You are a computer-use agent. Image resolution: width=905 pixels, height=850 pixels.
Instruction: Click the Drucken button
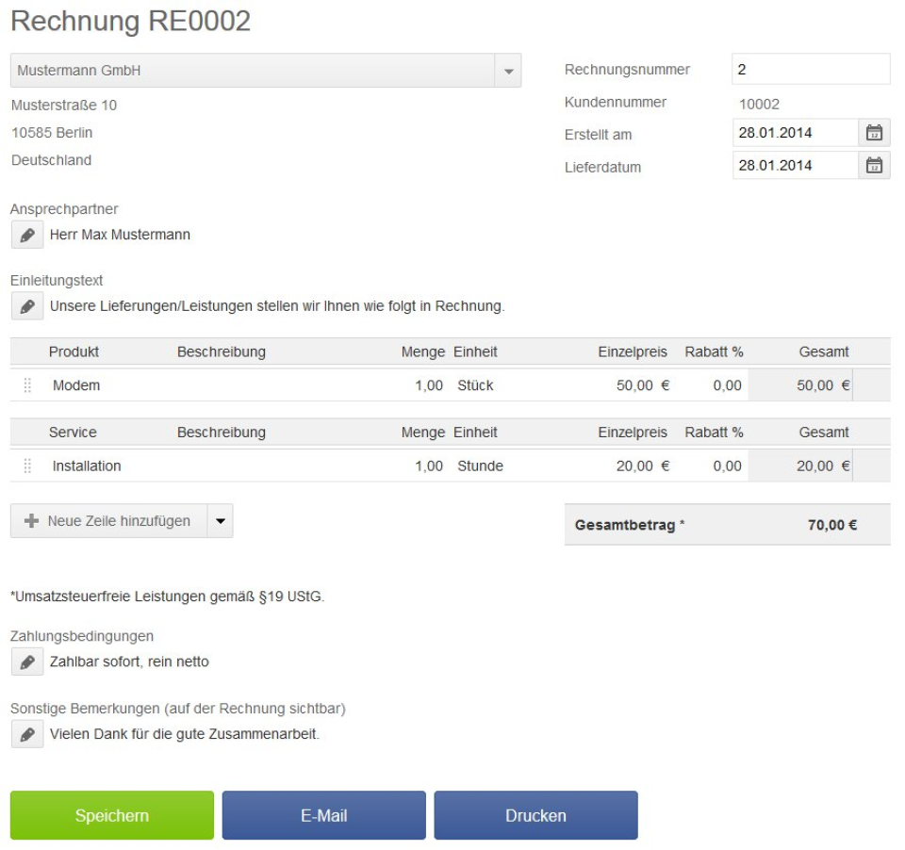click(535, 814)
